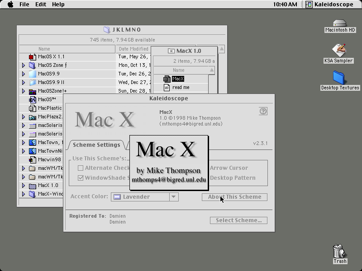
Task: Click the Name column header in MacX 1.0 window
Action: click(181, 70)
